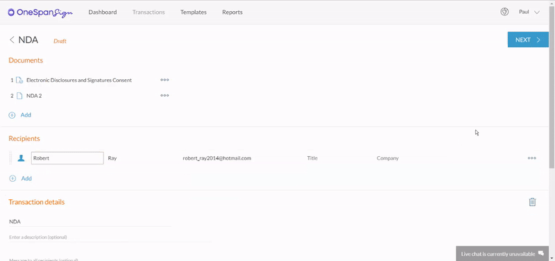Click the recipient person icon

22,158
